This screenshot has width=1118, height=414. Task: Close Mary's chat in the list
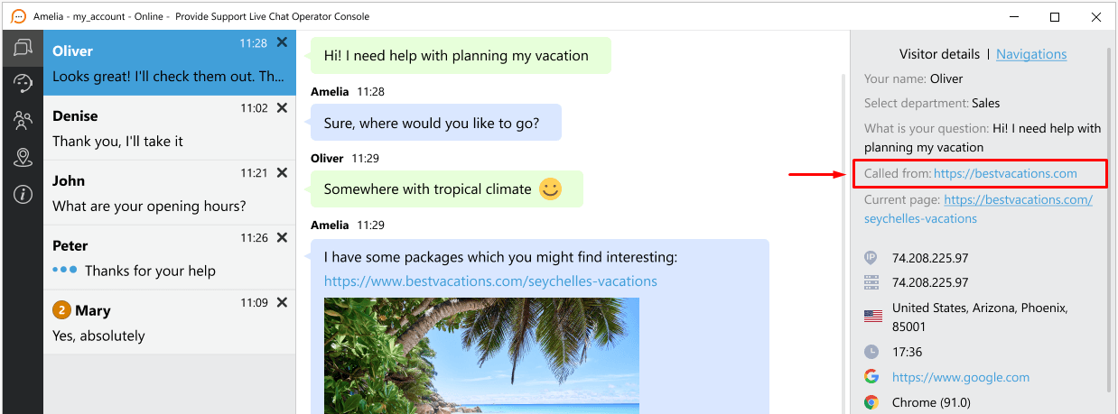(x=282, y=302)
